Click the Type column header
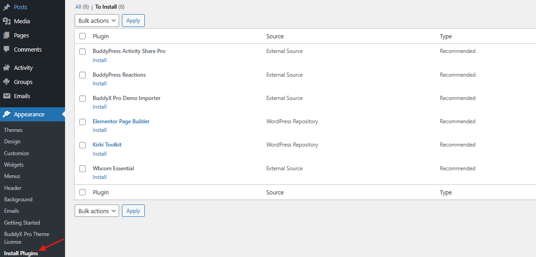The image size is (536, 257). (x=446, y=37)
